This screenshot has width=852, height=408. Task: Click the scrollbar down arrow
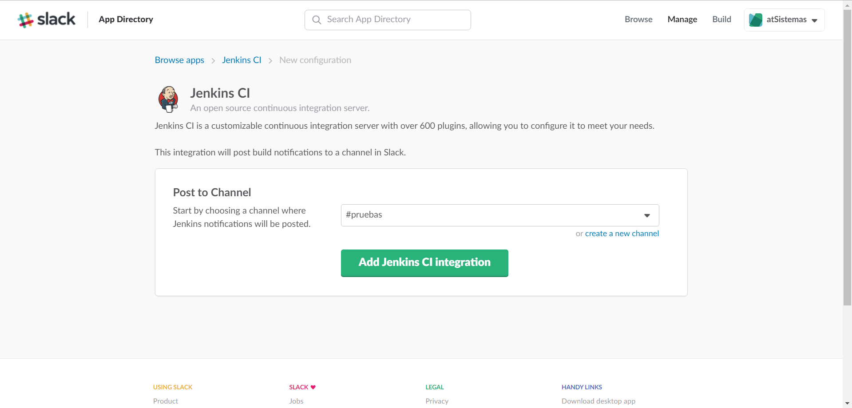[x=847, y=404]
